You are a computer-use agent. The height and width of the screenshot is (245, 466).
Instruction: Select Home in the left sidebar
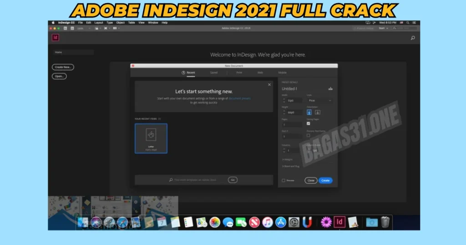[x=73, y=52]
